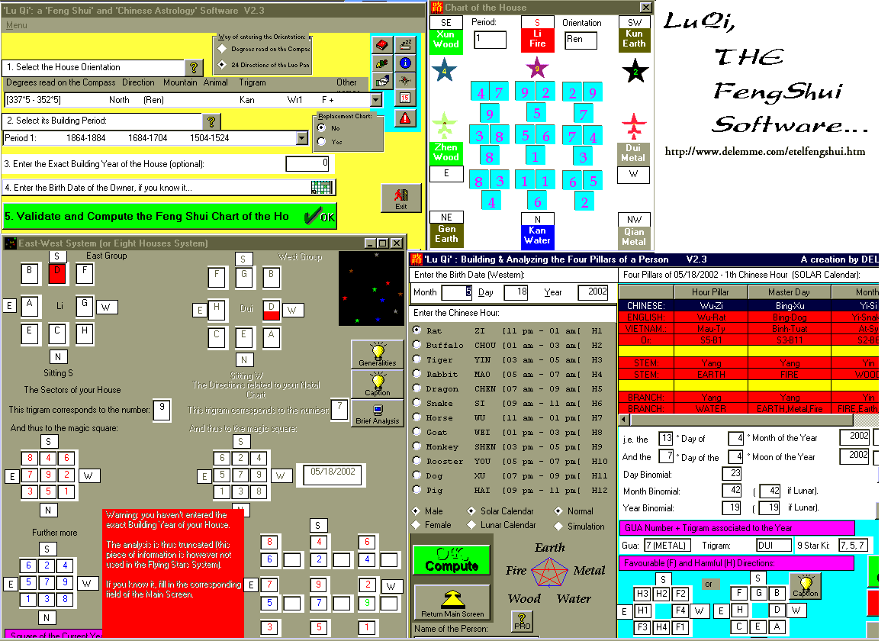Click the Caption light bulb in Four Pillars window

806,587
